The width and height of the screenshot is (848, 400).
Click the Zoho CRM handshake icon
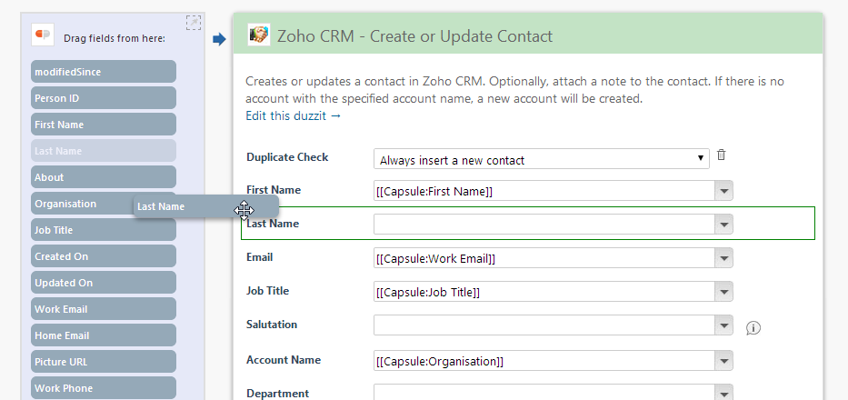point(259,35)
